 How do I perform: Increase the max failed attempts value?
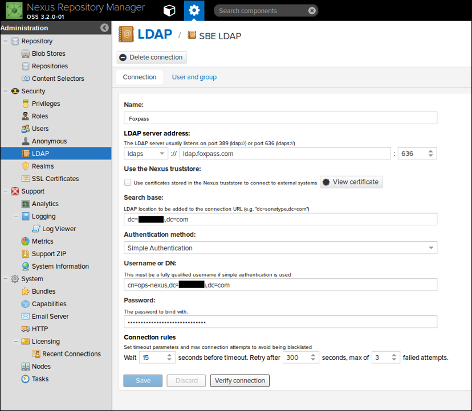pos(394,355)
